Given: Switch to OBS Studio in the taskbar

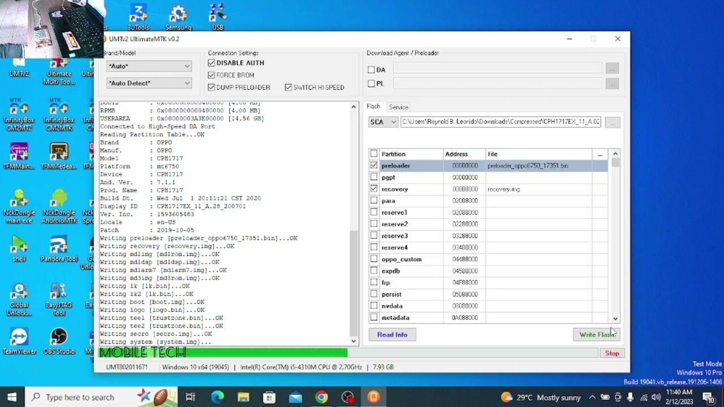Looking at the screenshot, I should 347,397.
